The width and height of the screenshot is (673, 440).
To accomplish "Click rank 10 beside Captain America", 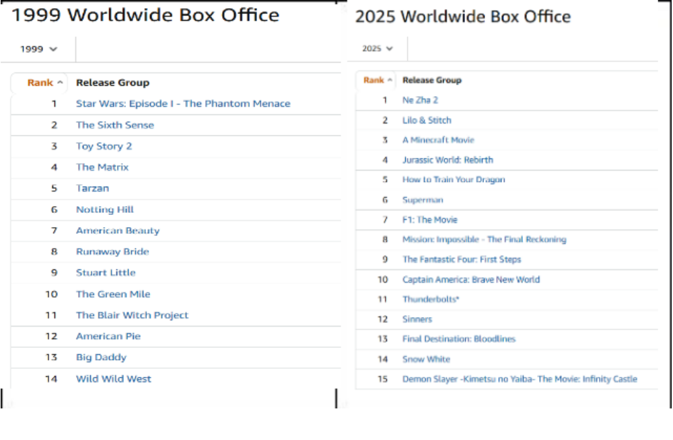I will tap(382, 279).
